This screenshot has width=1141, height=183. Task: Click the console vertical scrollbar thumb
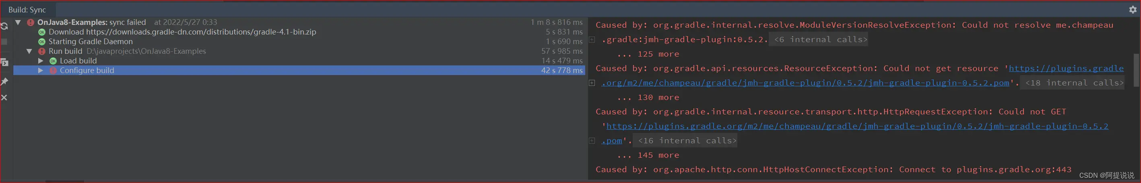1137,70
